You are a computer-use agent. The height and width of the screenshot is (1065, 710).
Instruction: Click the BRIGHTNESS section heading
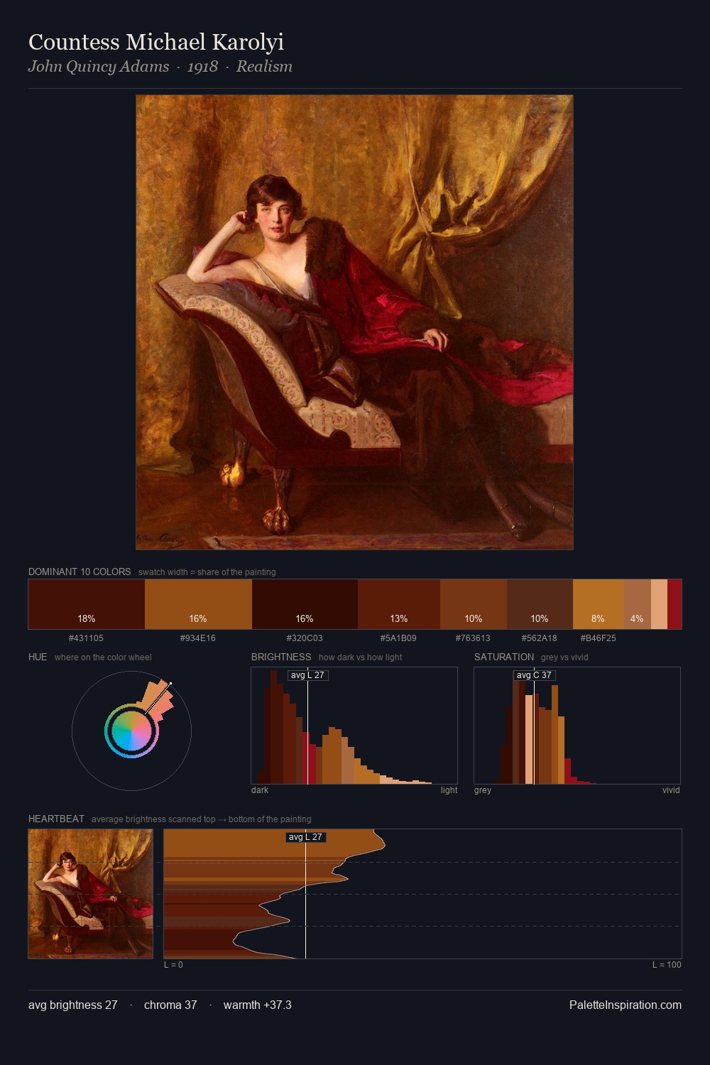(281, 657)
